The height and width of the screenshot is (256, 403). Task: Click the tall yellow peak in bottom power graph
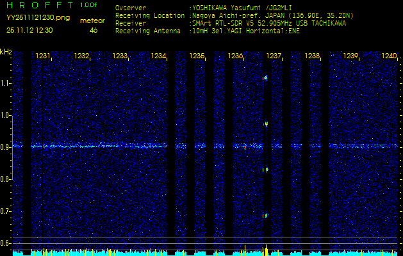point(267,250)
